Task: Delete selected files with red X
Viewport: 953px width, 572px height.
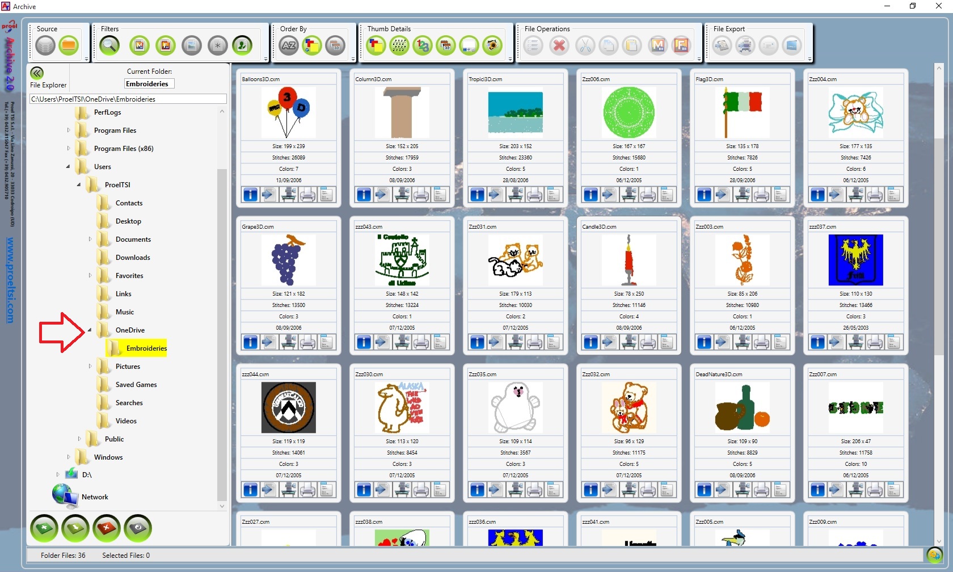Action: click(x=559, y=45)
